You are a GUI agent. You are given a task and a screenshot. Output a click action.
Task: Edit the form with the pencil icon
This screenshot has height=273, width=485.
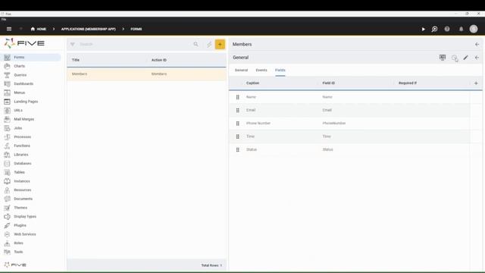coord(465,58)
